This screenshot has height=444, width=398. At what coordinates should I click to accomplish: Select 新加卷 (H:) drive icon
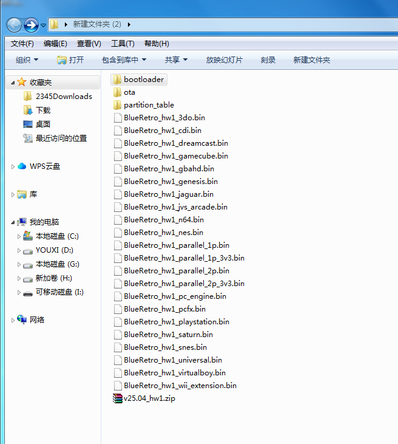[28, 279]
